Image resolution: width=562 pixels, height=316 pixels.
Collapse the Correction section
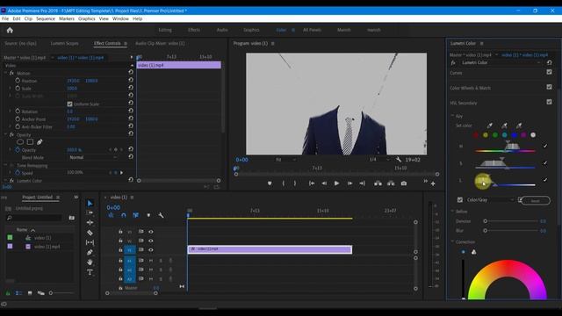[x=452, y=242]
